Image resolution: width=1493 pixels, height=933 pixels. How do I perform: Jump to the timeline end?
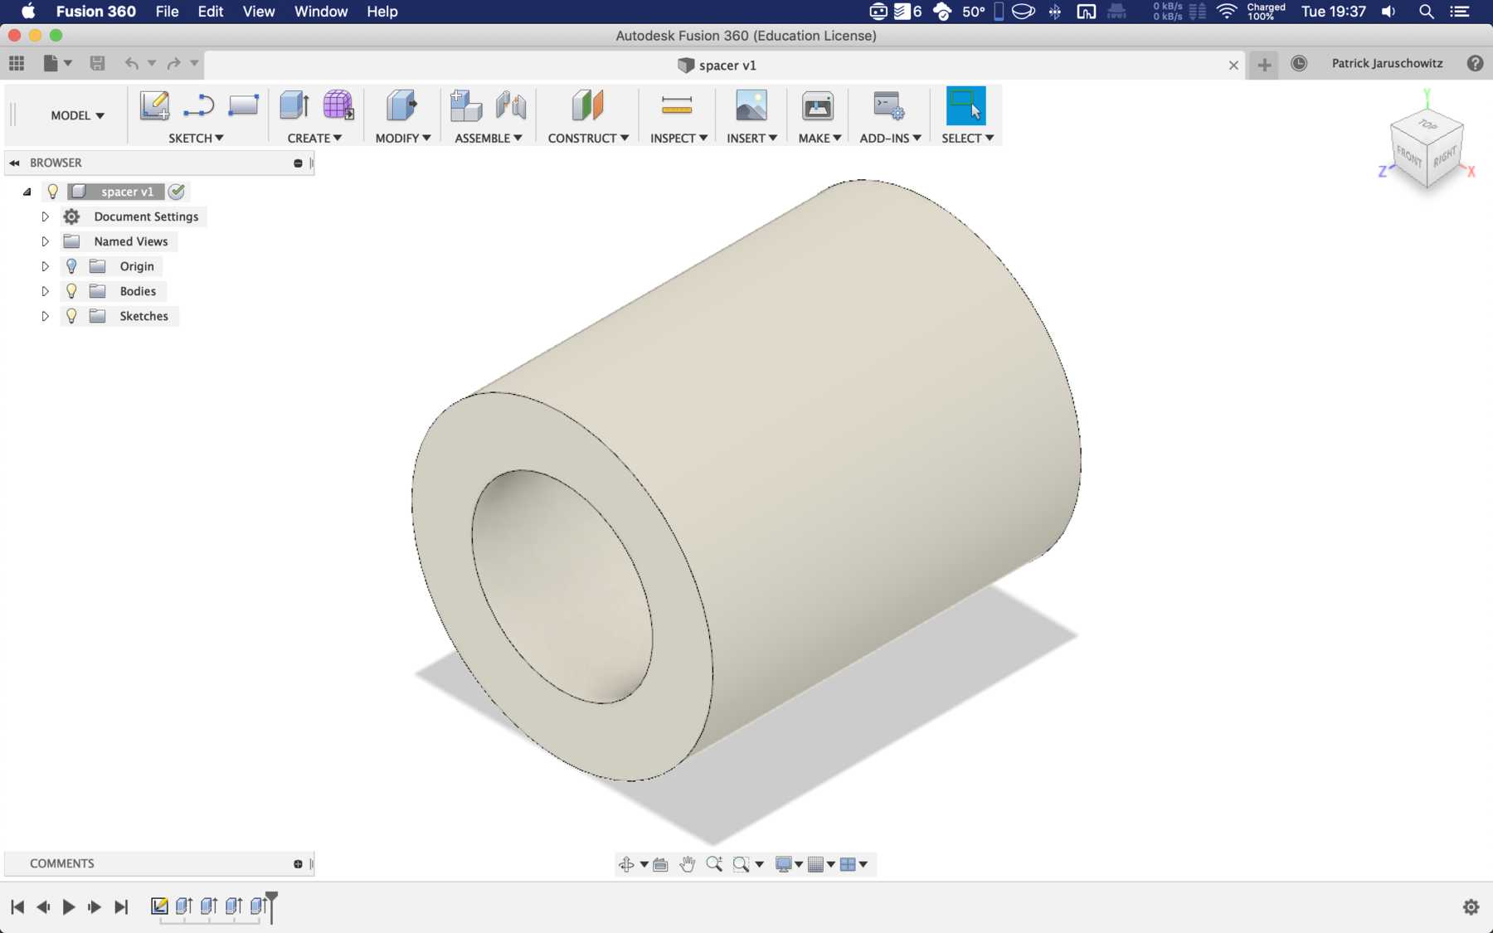tap(121, 906)
